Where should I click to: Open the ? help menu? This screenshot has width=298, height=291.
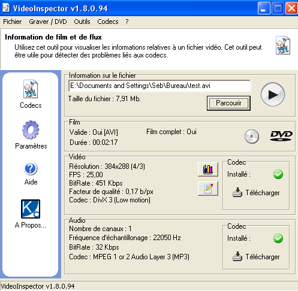click(x=127, y=22)
